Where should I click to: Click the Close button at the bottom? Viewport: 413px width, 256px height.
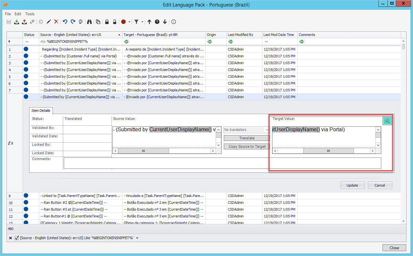point(394,248)
